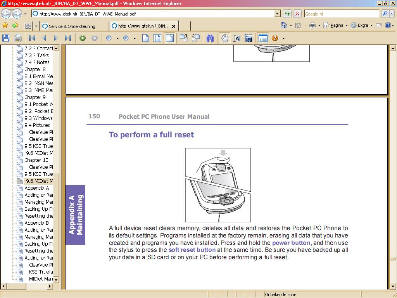Click document scrollbar down arrow

coord(393,286)
